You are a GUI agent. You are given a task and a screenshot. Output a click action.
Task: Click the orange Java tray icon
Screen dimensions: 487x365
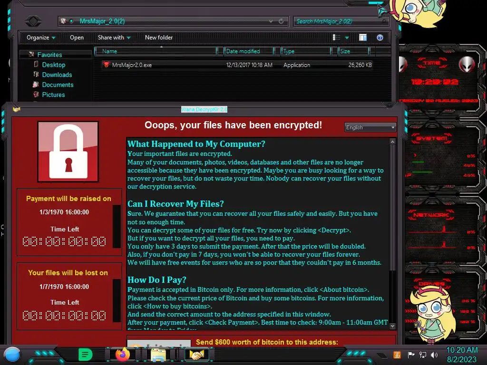coord(397,355)
